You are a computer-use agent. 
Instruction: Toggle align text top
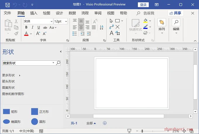75,20
